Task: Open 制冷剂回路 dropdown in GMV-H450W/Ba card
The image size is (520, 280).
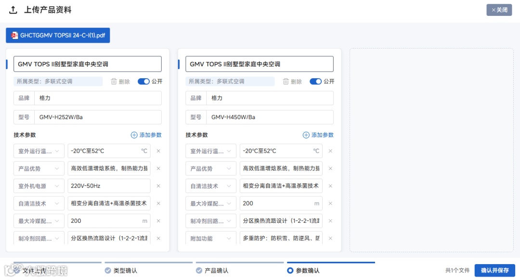Action: (x=211, y=221)
